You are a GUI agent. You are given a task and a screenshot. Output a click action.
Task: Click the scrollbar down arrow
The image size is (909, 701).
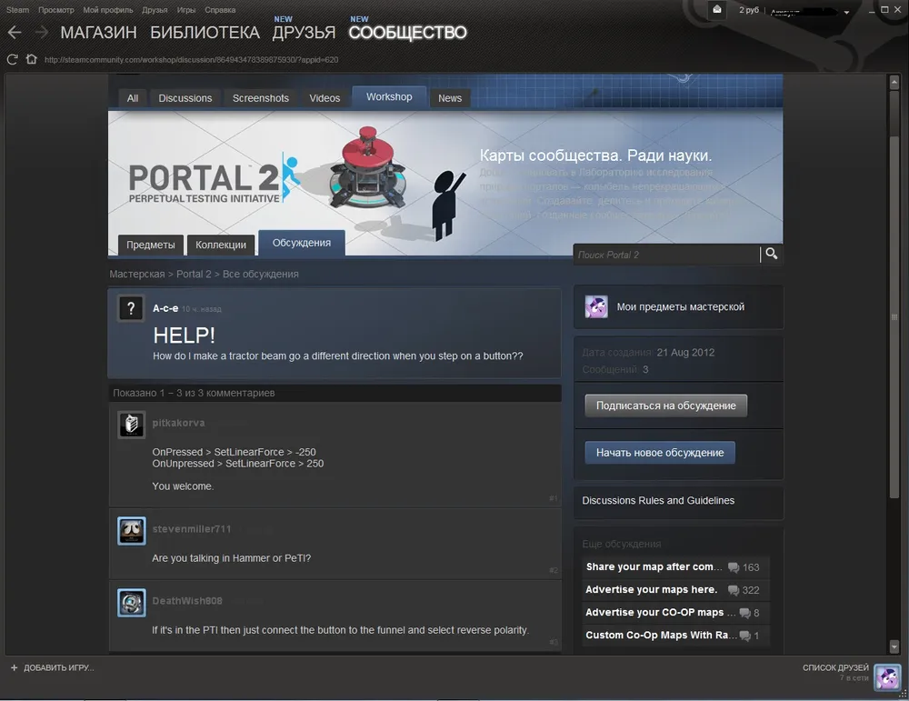point(894,646)
